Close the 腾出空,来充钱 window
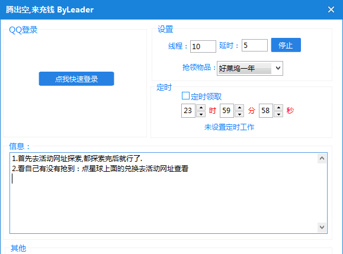 coord(331,9)
